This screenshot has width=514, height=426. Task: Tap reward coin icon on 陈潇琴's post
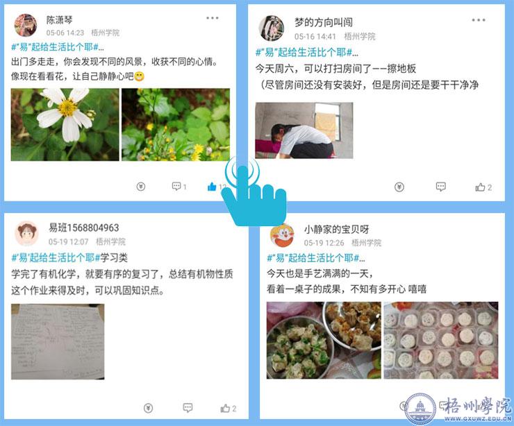pyautogui.click(x=140, y=187)
